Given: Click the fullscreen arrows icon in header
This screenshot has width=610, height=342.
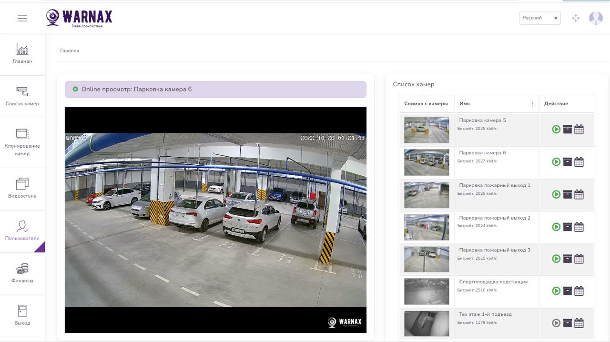Looking at the screenshot, I should coord(576,18).
